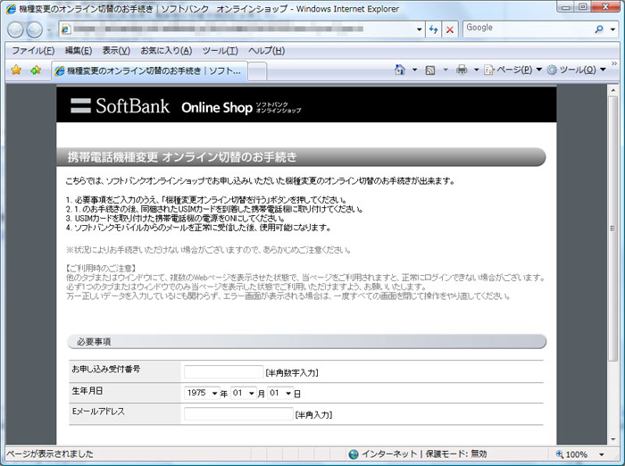The image size is (625, 466).
Task: Click the Add to Favorites icon
Action: 36,71
